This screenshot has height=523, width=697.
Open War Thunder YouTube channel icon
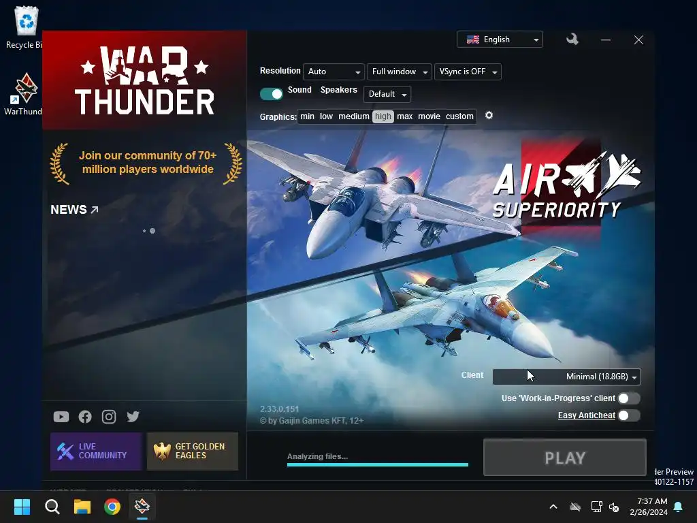[61, 417]
